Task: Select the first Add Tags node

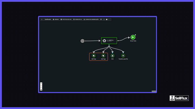Action: click(94, 56)
